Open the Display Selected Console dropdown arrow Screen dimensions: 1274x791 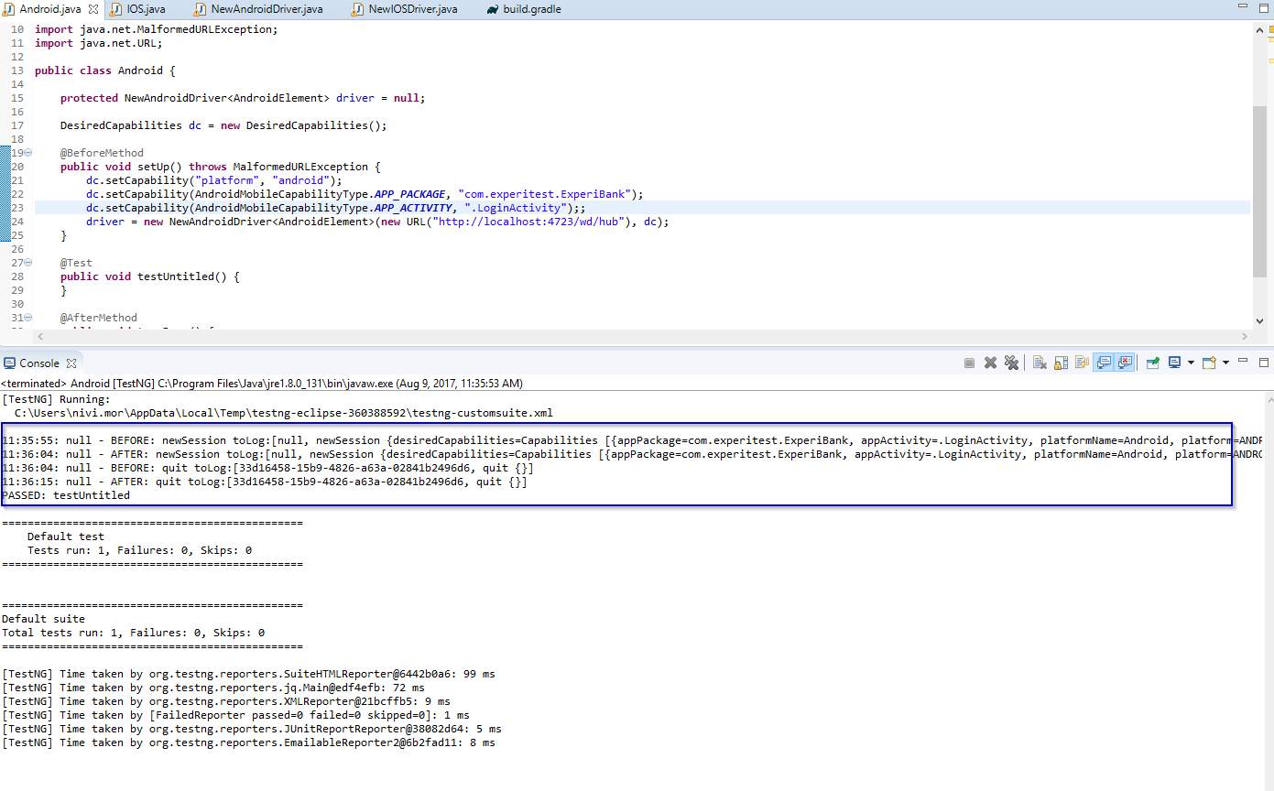pyautogui.click(x=1191, y=363)
